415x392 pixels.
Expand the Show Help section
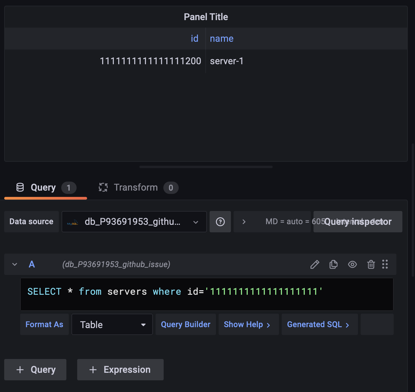248,324
